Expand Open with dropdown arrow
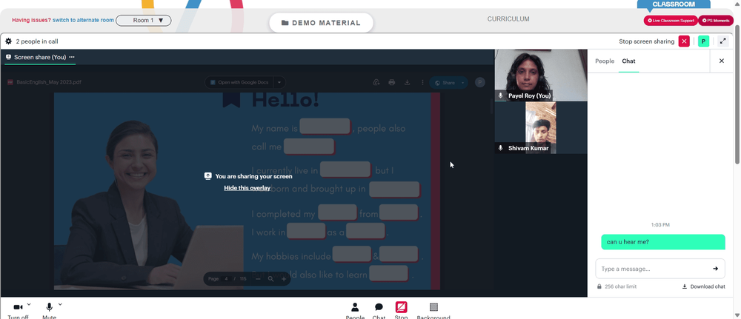741x319 pixels. pyautogui.click(x=279, y=82)
